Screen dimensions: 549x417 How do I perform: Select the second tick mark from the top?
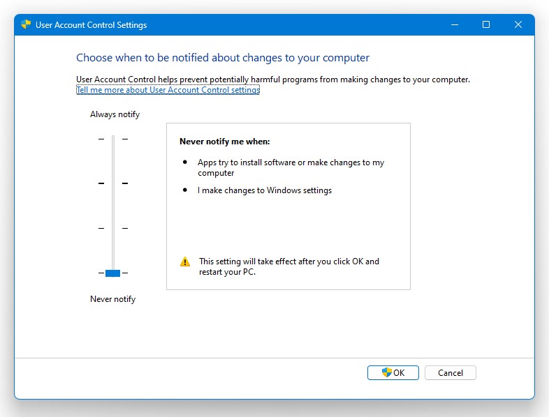112,183
